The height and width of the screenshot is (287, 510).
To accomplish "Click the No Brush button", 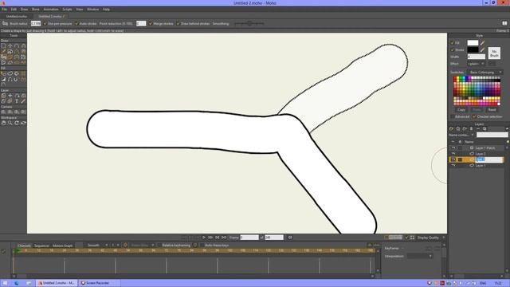I will (494, 53).
